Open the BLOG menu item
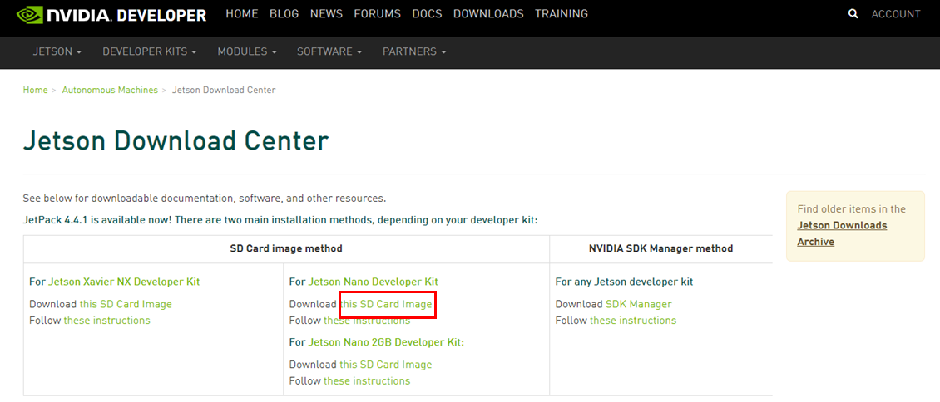This screenshot has width=940, height=402. (x=284, y=14)
